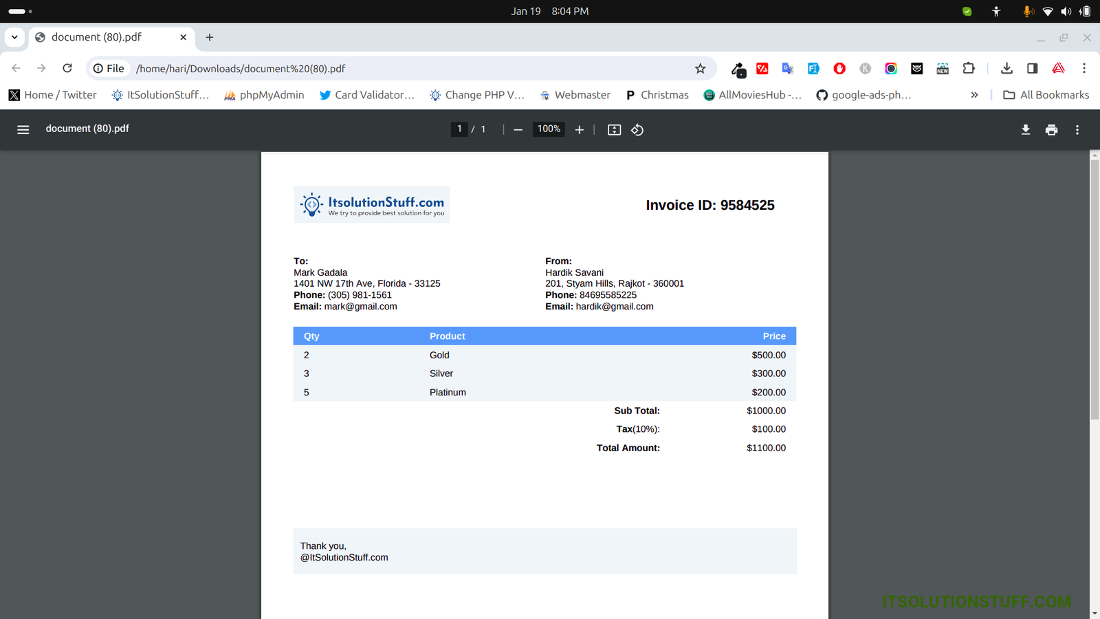Open the browser Extensions puzzle icon

(969, 68)
